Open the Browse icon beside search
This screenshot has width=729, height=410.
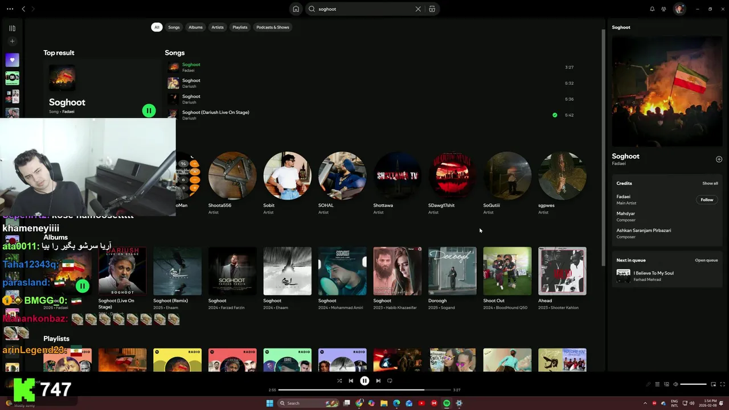(x=432, y=9)
